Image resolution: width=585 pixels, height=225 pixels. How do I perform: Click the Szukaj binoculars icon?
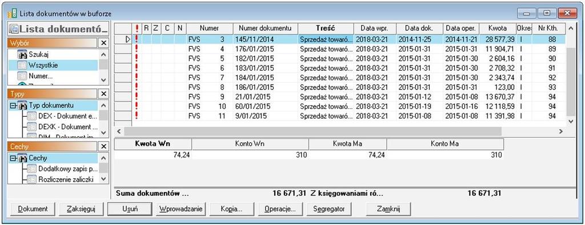[x=22, y=55]
